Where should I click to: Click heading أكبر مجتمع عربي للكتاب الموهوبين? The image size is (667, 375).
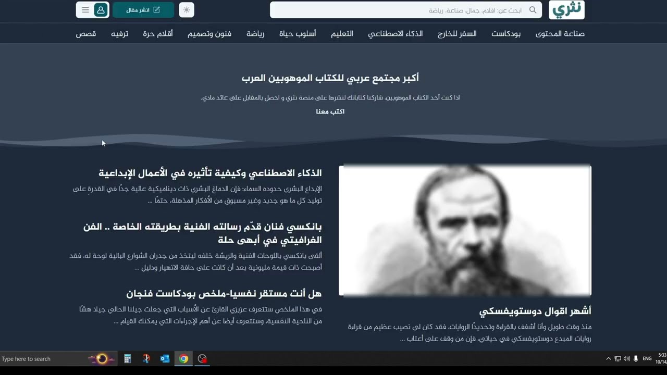tap(330, 78)
